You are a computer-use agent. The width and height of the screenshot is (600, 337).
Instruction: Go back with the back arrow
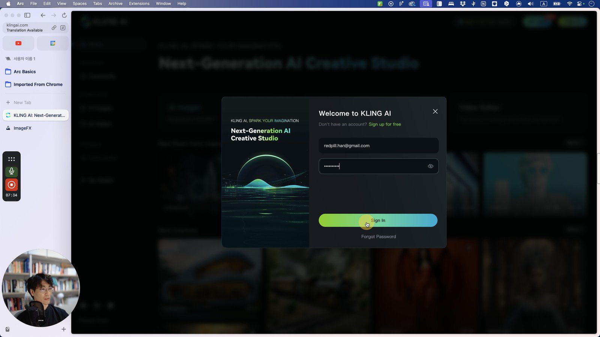[43, 15]
